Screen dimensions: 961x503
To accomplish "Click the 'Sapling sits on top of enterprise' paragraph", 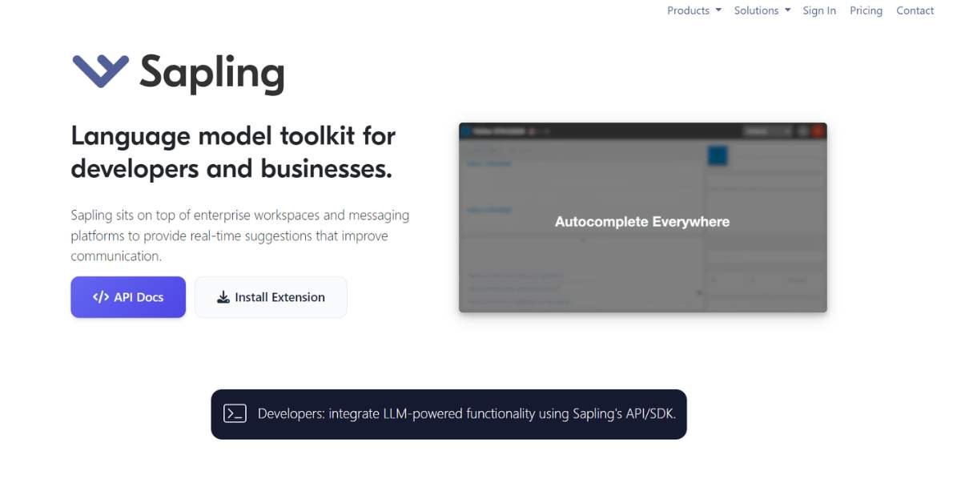I will click(240, 235).
